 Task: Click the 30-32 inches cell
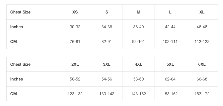[75, 27]
